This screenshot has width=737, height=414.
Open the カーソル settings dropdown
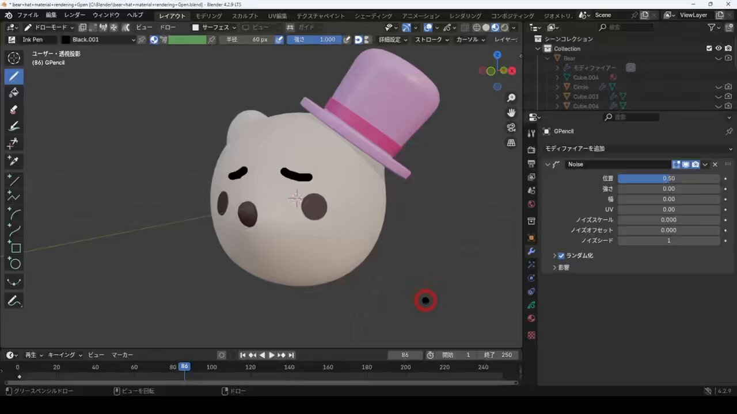(x=470, y=40)
